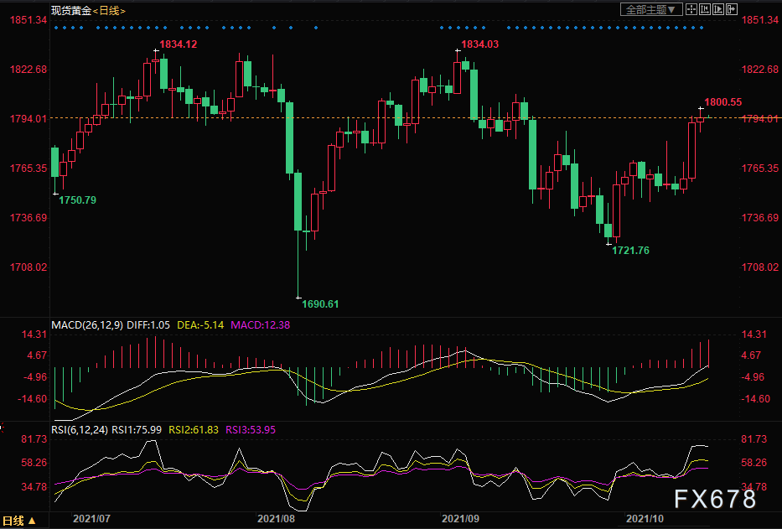Click 1708.02 on the left price axis
This screenshot has height=529, width=782.
coord(28,267)
